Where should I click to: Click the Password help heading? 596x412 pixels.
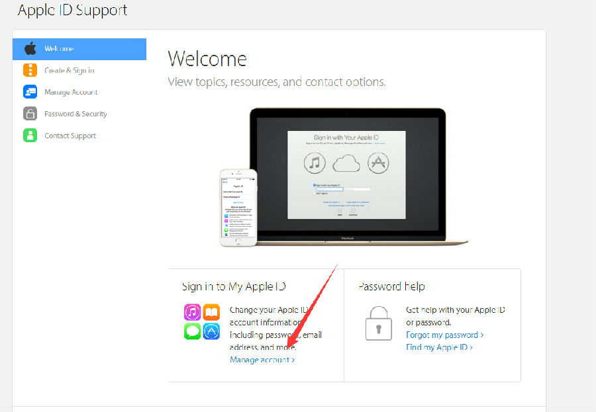(391, 286)
